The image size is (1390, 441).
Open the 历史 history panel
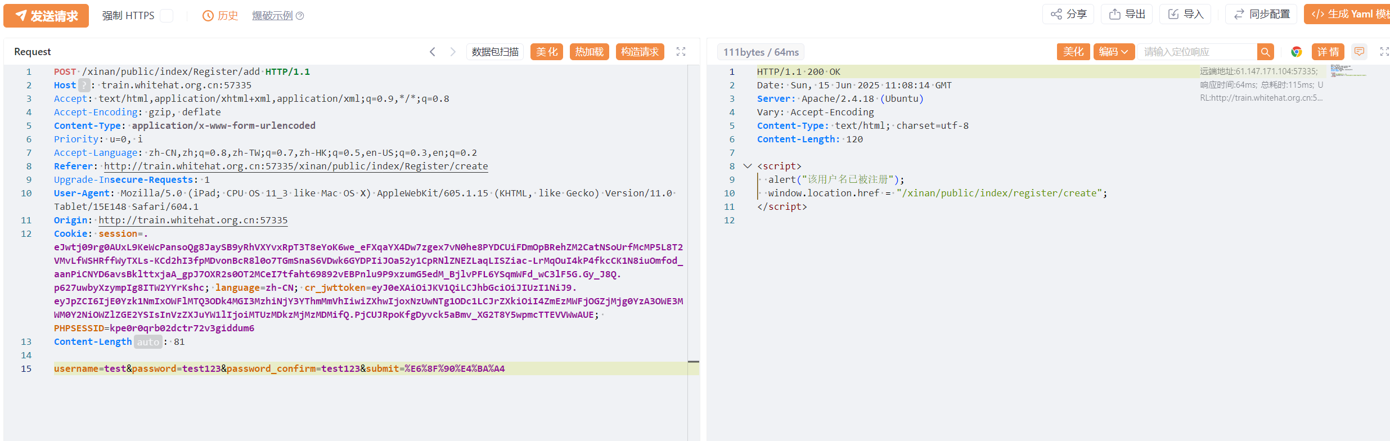coord(220,16)
